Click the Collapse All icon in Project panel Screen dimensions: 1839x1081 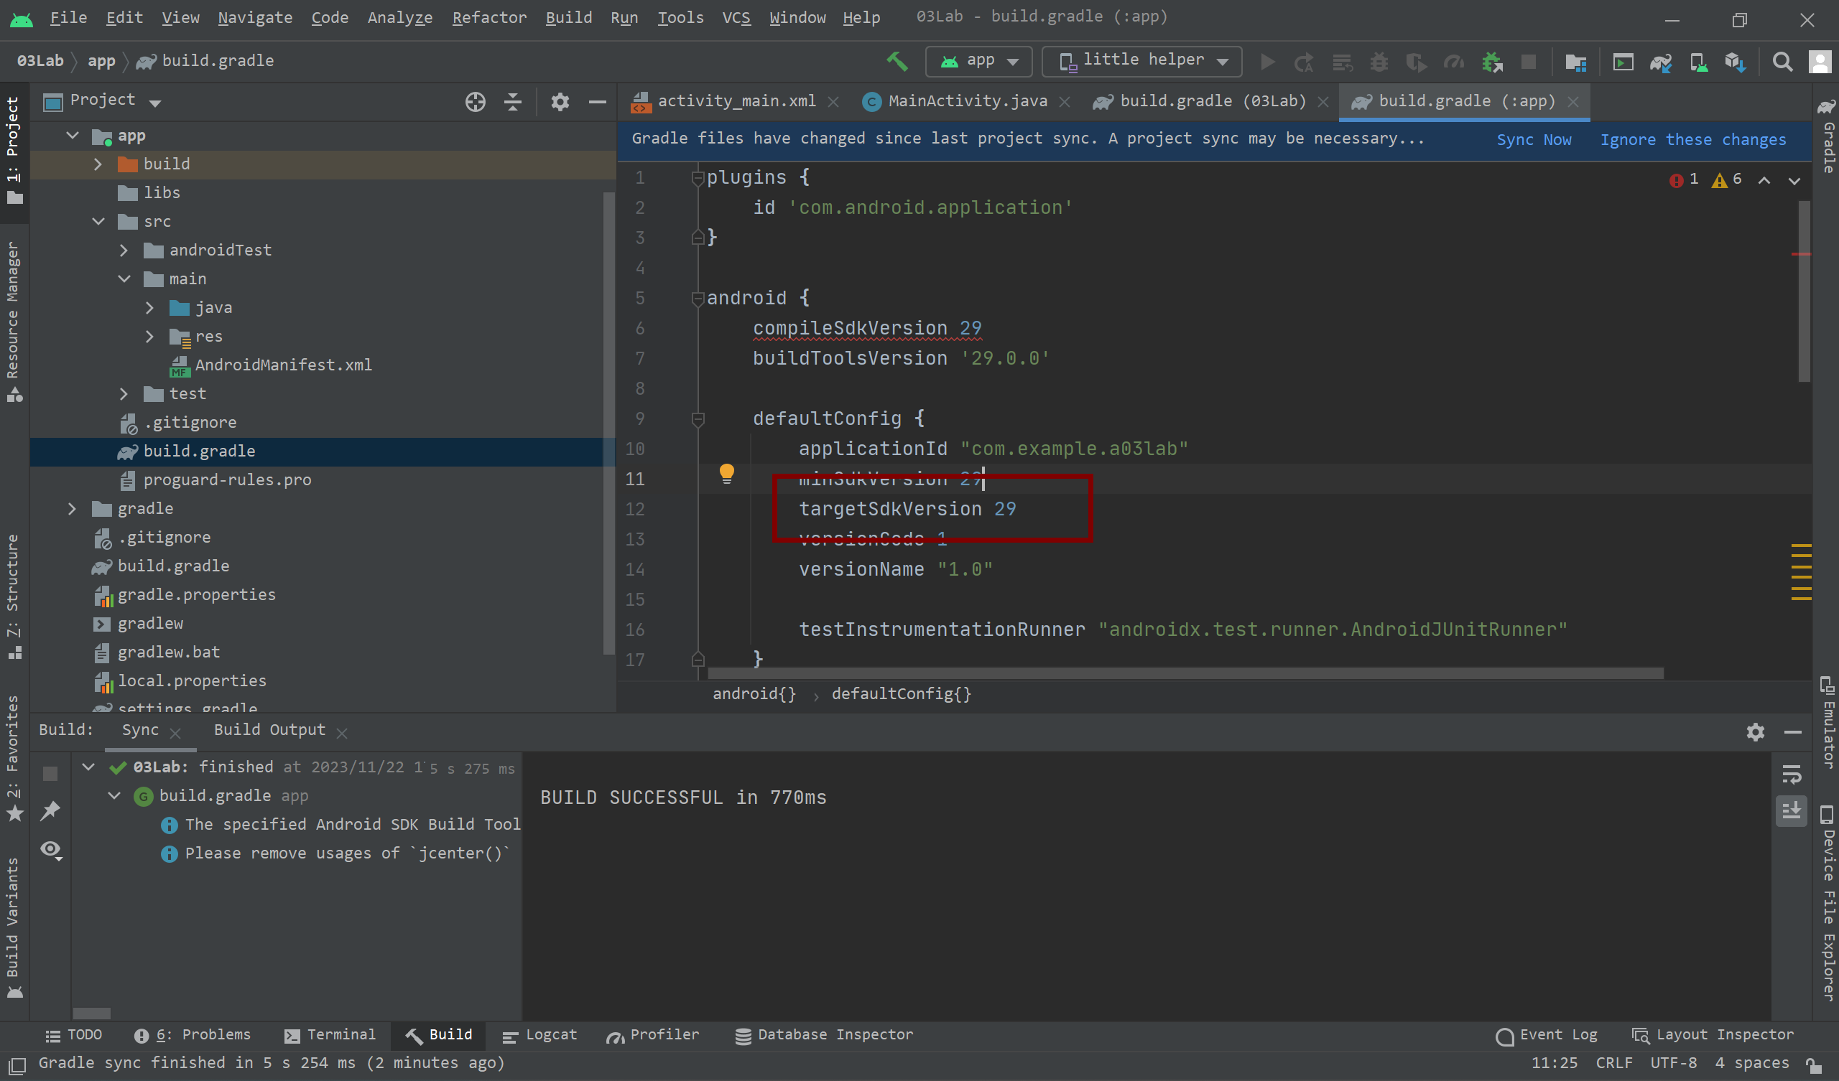click(x=513, y=101)
